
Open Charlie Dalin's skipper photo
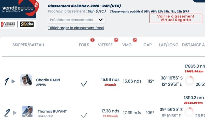pos(26,80)
